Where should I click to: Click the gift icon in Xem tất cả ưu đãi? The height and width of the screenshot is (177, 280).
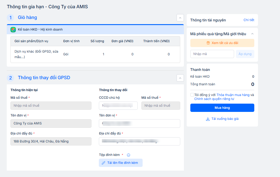pyautogui.click(x=208, y=43)
